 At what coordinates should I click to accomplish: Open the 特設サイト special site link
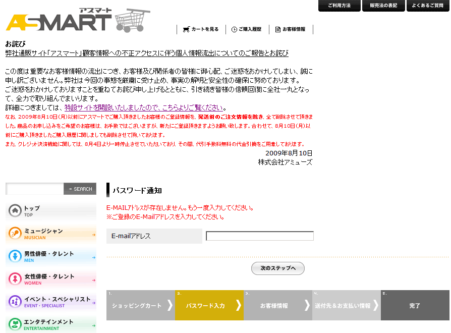click(x=144, y=108)
